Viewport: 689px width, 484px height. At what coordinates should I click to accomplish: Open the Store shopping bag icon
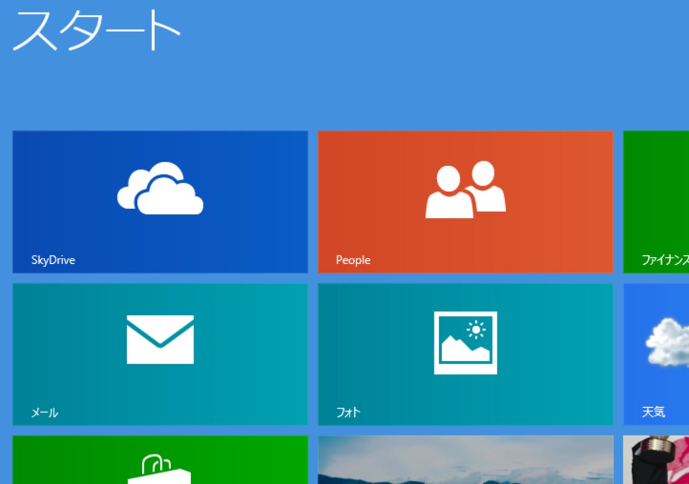(x=160, y=470)
